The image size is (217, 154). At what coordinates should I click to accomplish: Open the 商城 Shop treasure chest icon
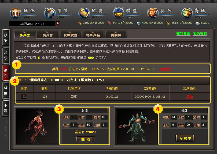tap(187, 13)
